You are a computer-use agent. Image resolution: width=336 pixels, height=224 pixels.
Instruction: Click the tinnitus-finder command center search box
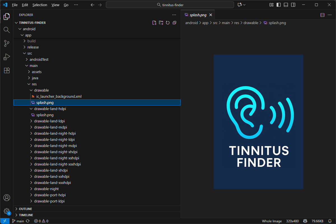coord(170,5)
